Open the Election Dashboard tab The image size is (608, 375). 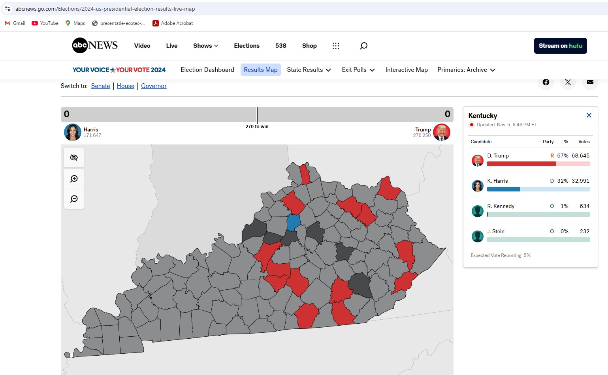pyautogui.click(x=207, y=70)
